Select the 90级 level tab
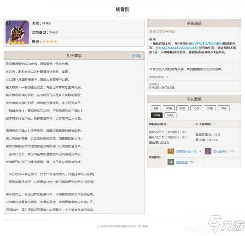245x236 pixels. point(170,115)
